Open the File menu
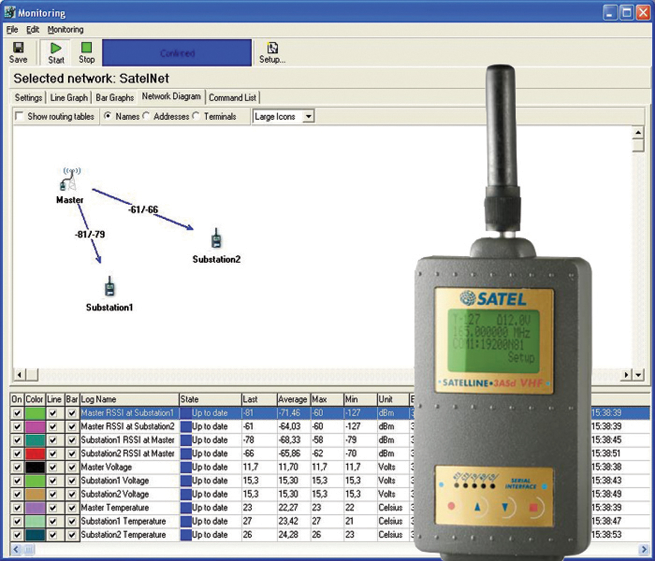 point(12,29)
